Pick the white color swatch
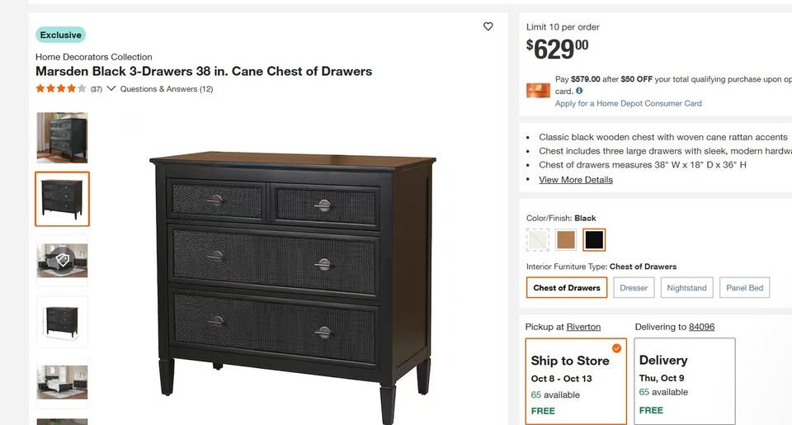792x425 pixels. tap(538, 239)
